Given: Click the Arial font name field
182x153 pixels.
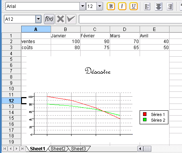Looking at the screenshot, I should (x=43, y=6).
